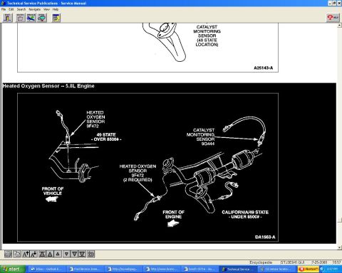Click the notes window toolbar icon

(56, 18)
